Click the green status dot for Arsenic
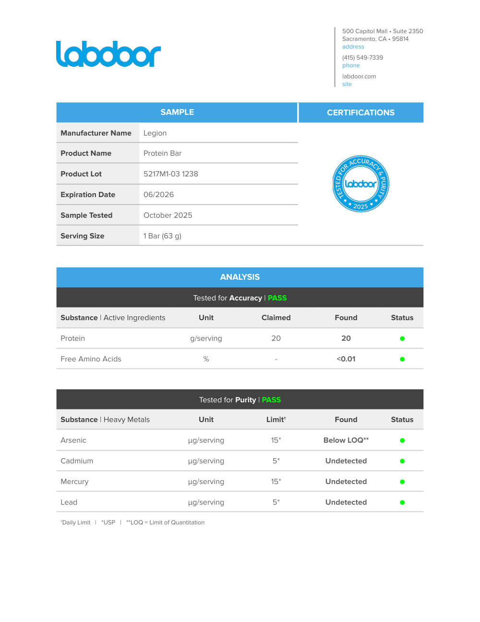This screenshot has width=480, height=622. (402, 441)
